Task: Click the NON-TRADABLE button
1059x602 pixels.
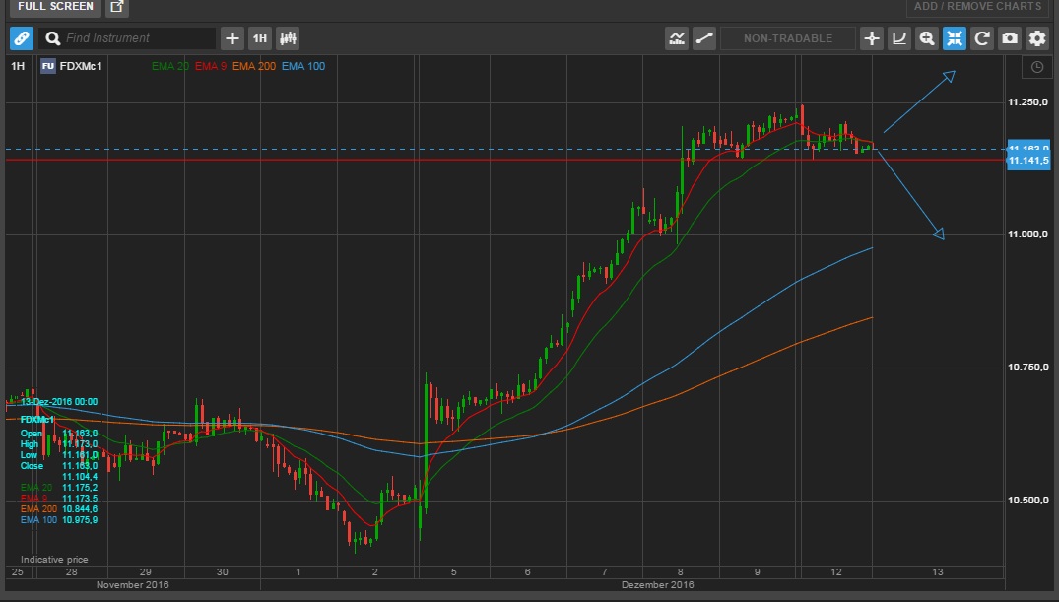Action: coord(787,38)
